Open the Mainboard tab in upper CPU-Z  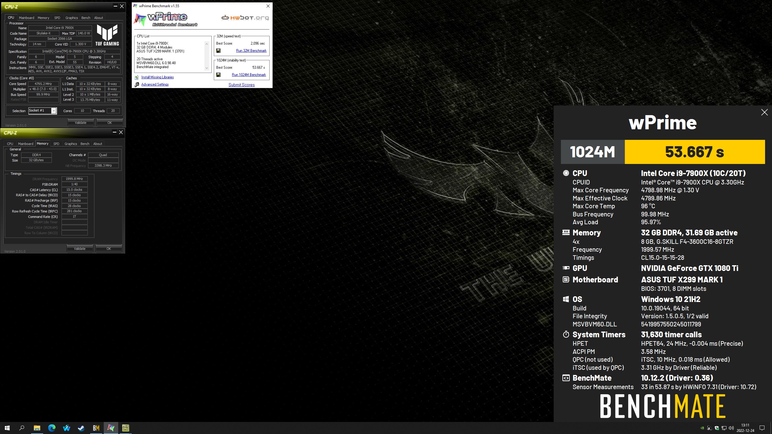[x=27, y=18]
